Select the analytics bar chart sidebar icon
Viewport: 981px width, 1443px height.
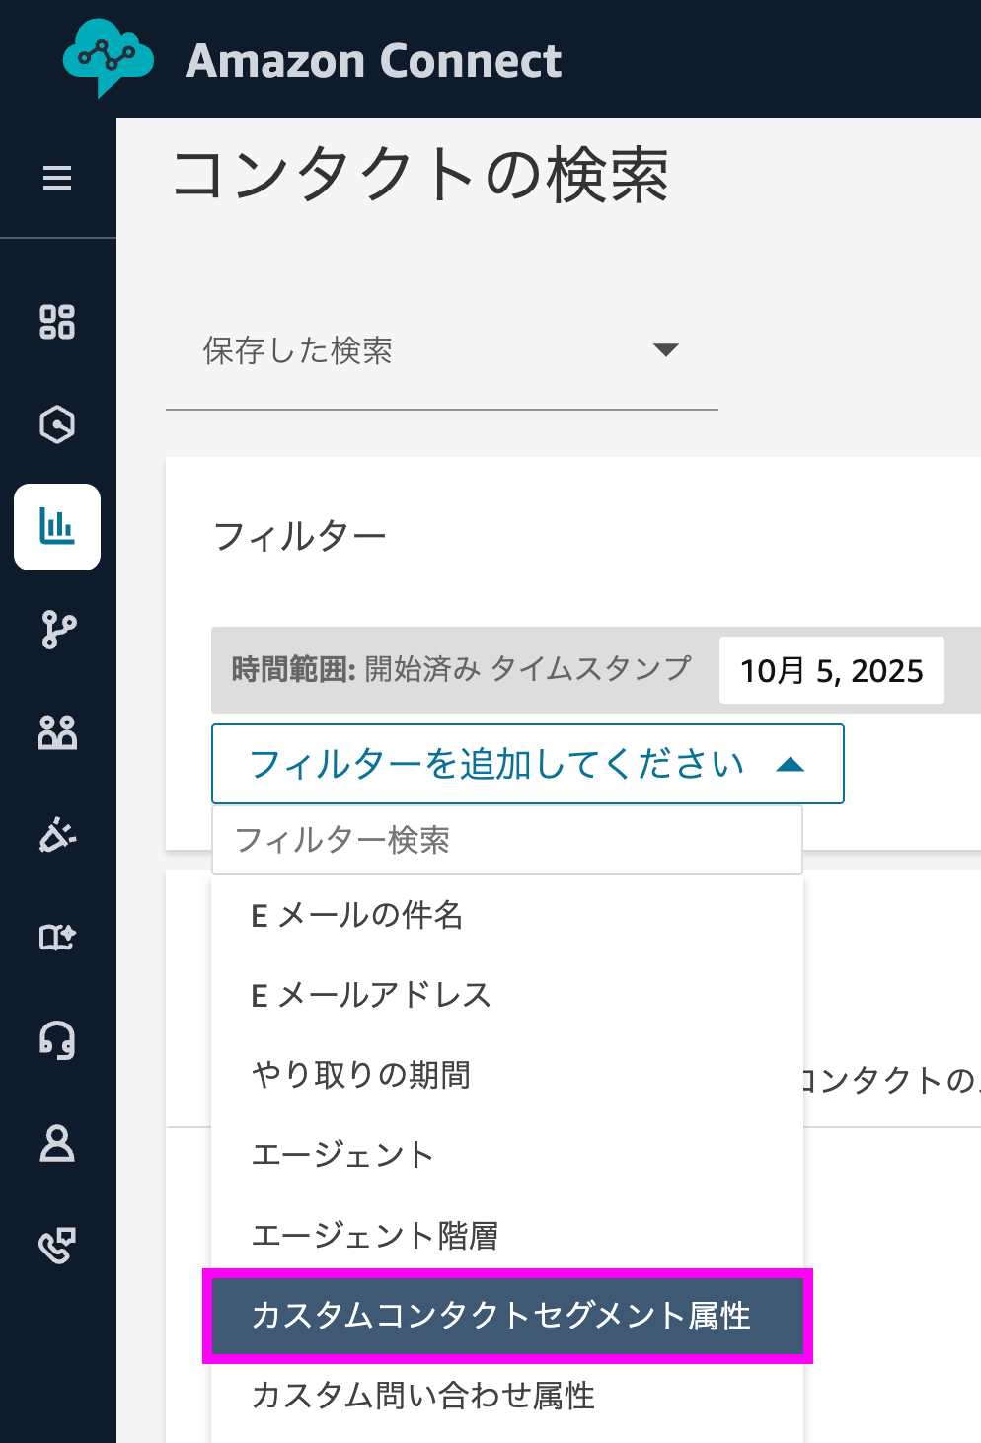pos(57,527)
